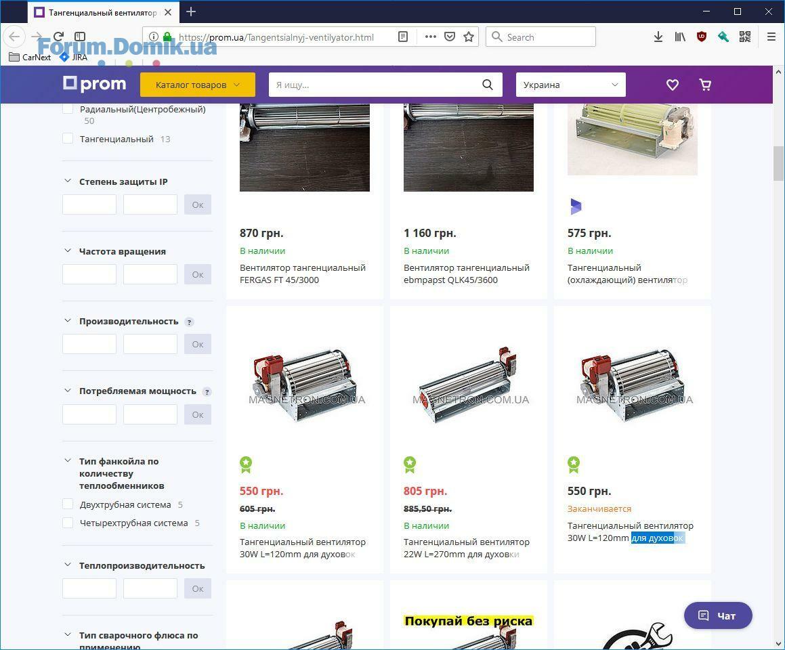Open the Украина region dropdown
This screenshot has width=785, height=650.
[571, 85]
